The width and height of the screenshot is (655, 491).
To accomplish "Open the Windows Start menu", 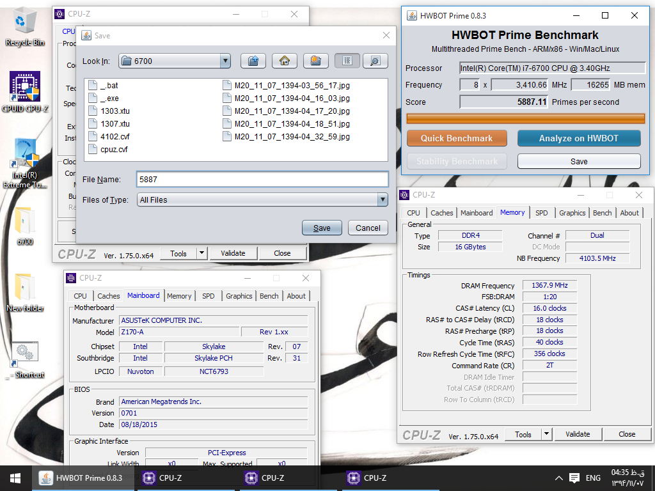I will [15, 478].
